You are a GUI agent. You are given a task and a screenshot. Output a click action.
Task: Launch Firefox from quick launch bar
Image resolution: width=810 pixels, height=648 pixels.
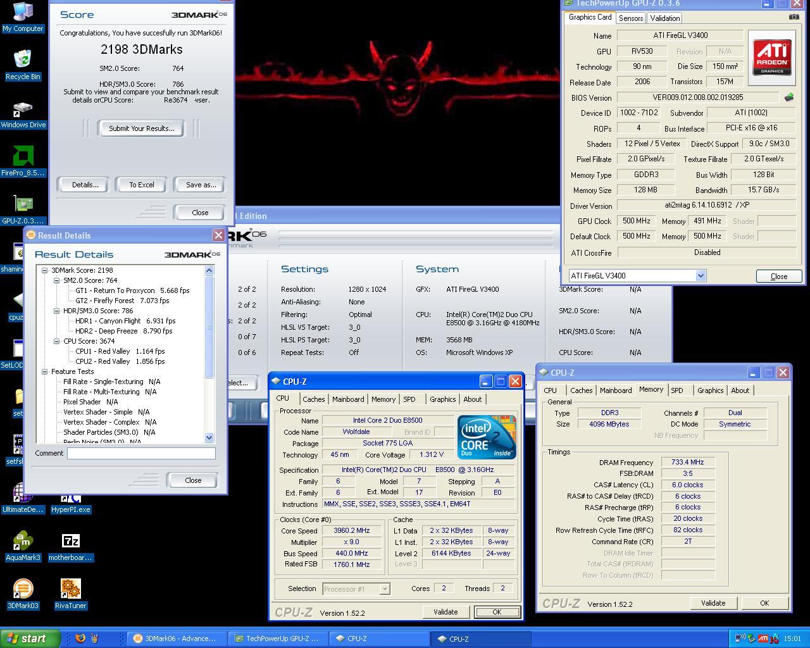point(80,638)
